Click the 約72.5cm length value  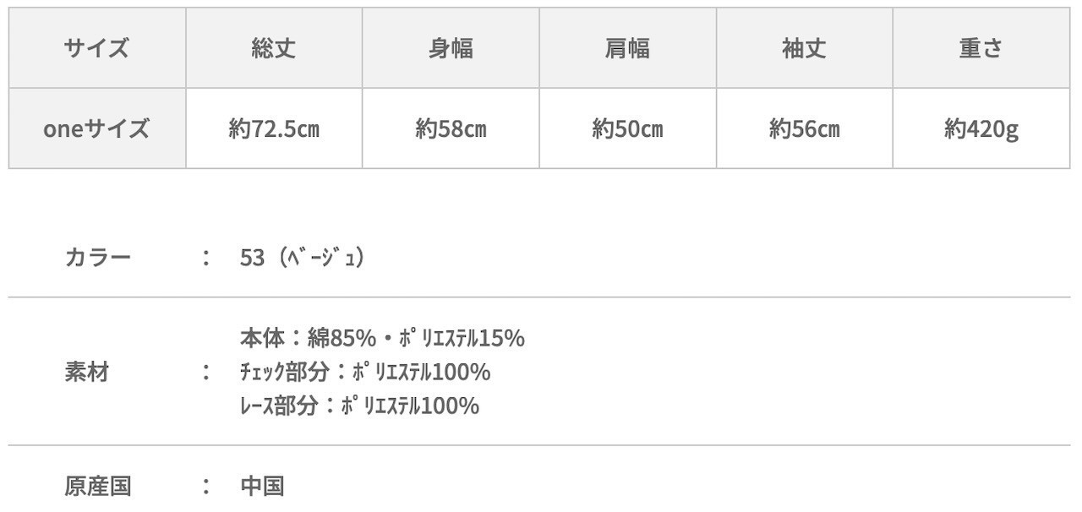[274, 129]
